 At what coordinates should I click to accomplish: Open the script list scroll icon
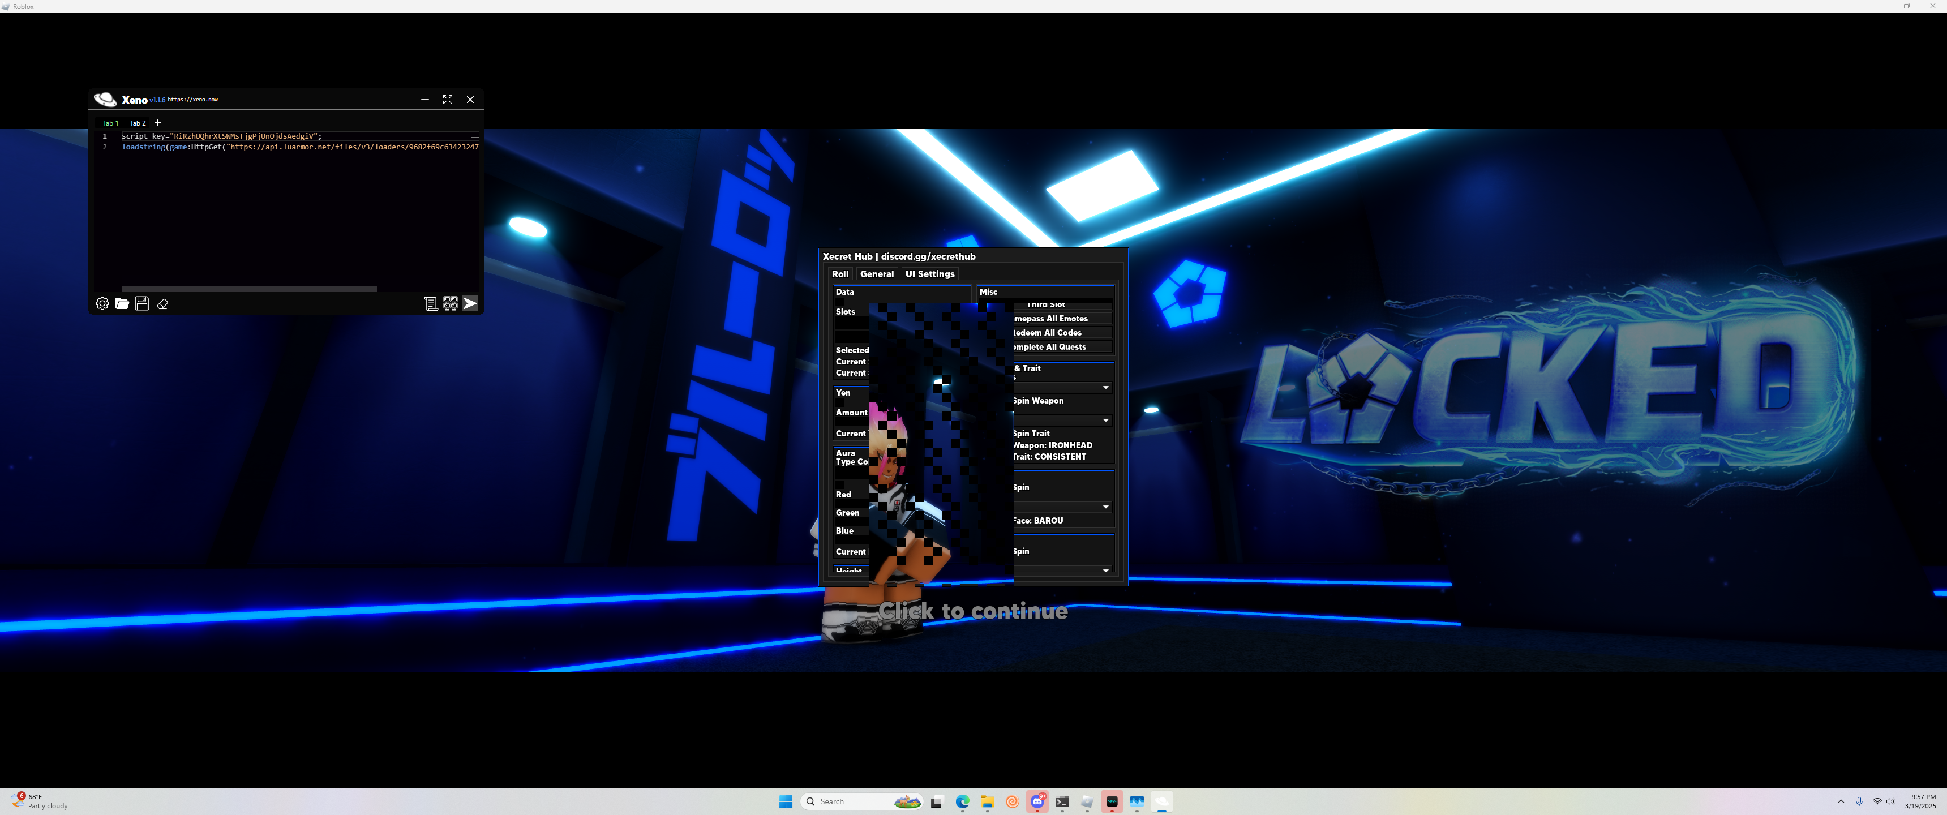431,303
